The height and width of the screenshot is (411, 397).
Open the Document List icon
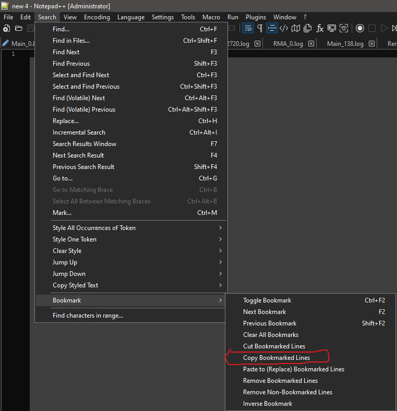(307, 28)
